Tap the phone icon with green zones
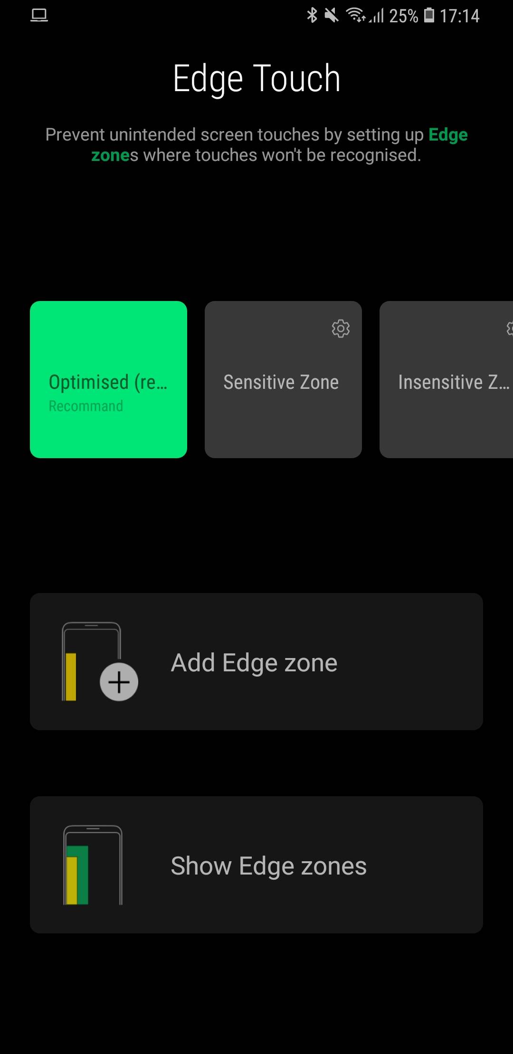The width and height of the screenshot is (513, 1054). (x=93, y=865)
